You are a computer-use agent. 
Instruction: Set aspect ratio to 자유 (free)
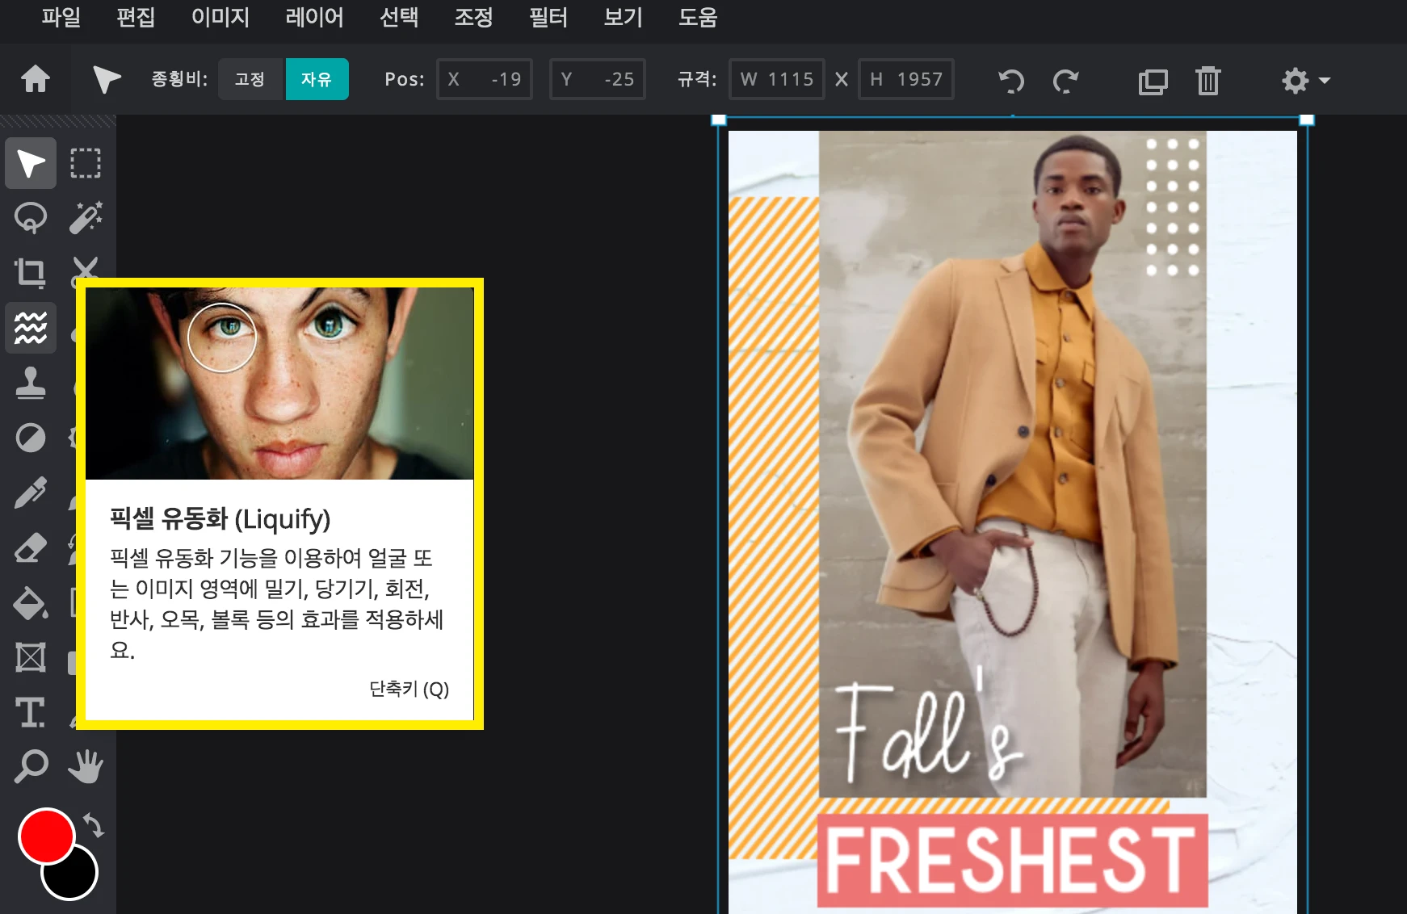tap(317, 79)
